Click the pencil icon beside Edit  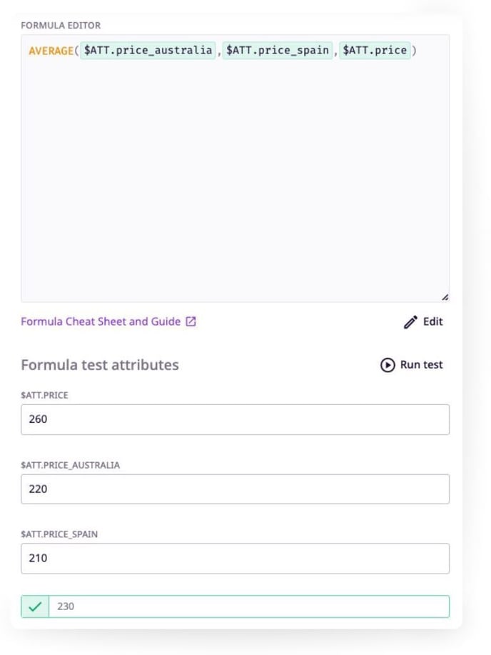pos(410,322)
